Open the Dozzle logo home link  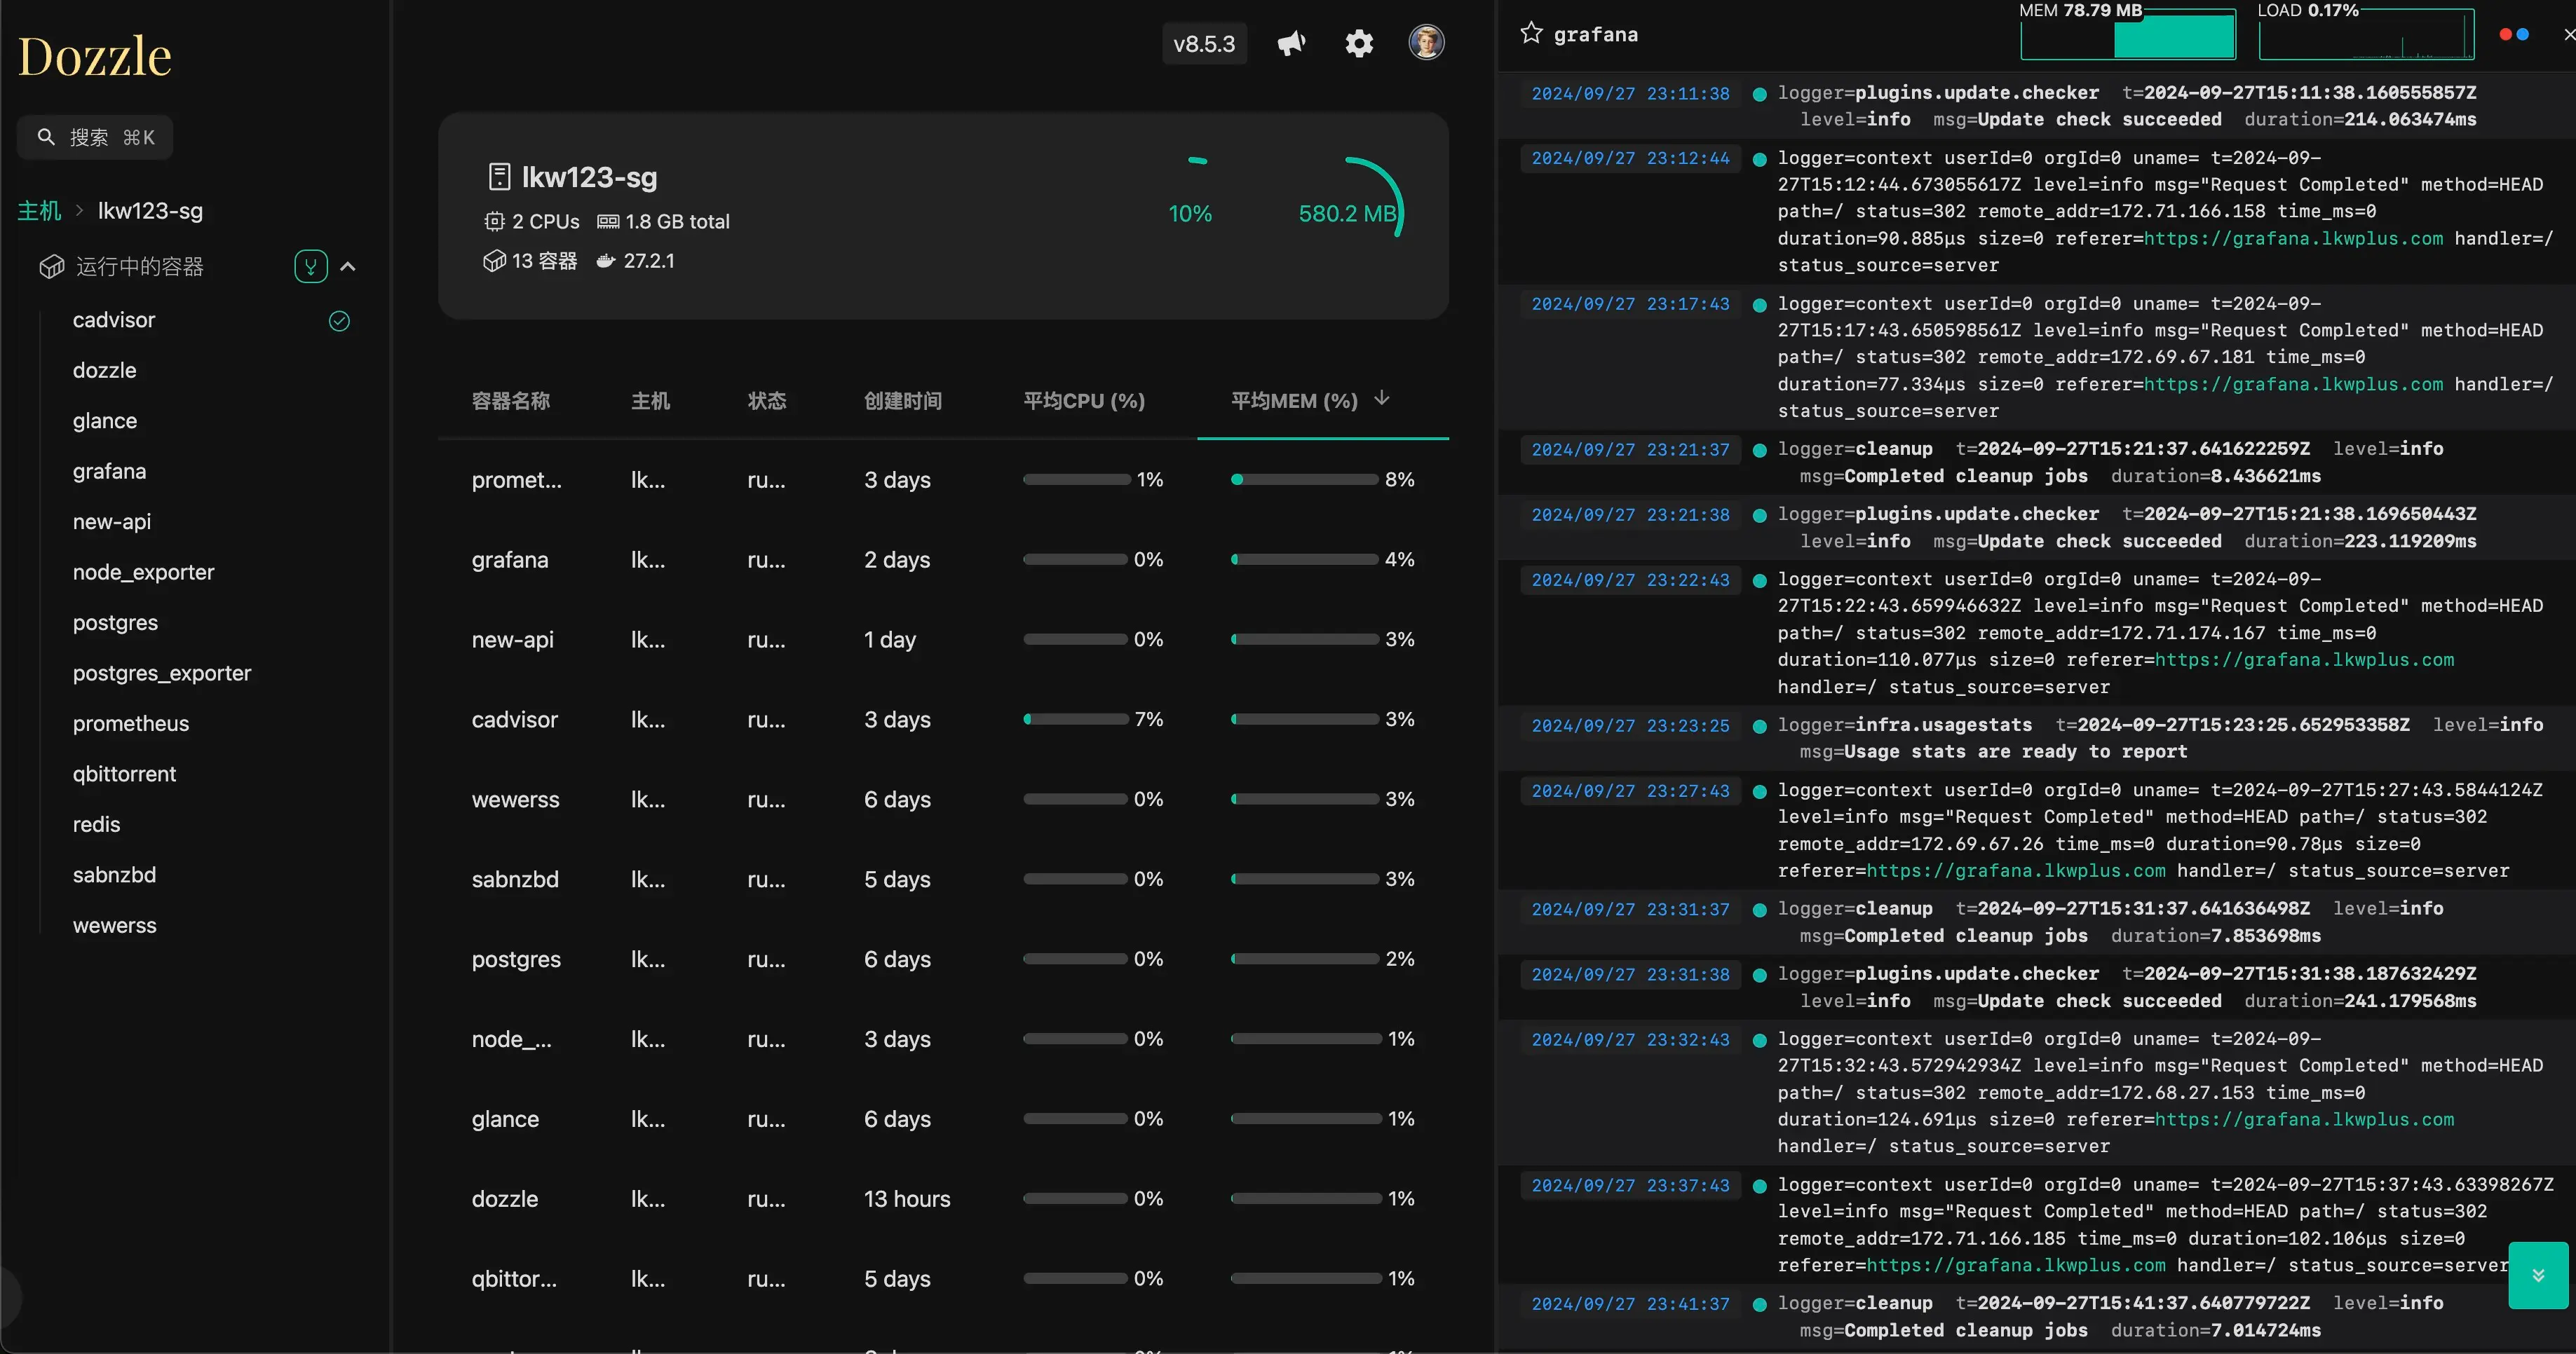click(x=95, y=56)
